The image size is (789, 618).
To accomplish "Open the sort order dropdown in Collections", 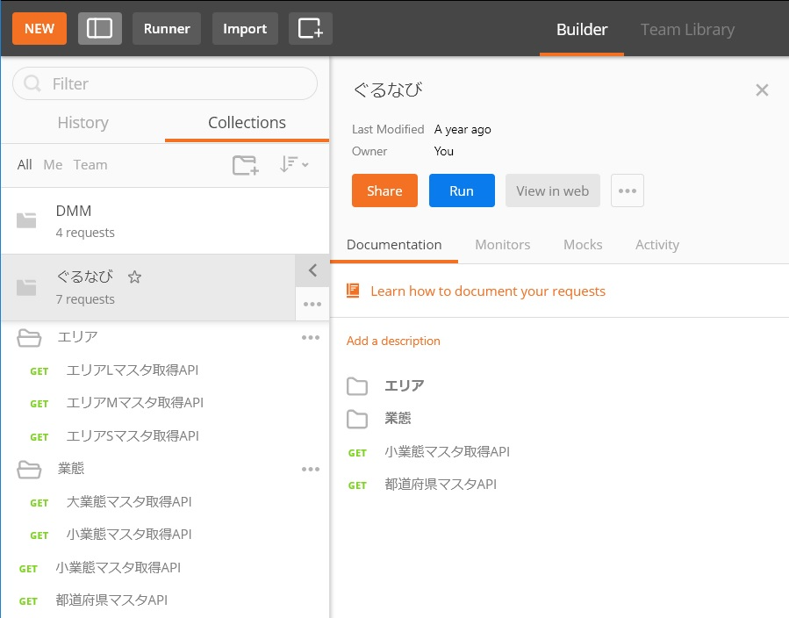I will point(294,164).
